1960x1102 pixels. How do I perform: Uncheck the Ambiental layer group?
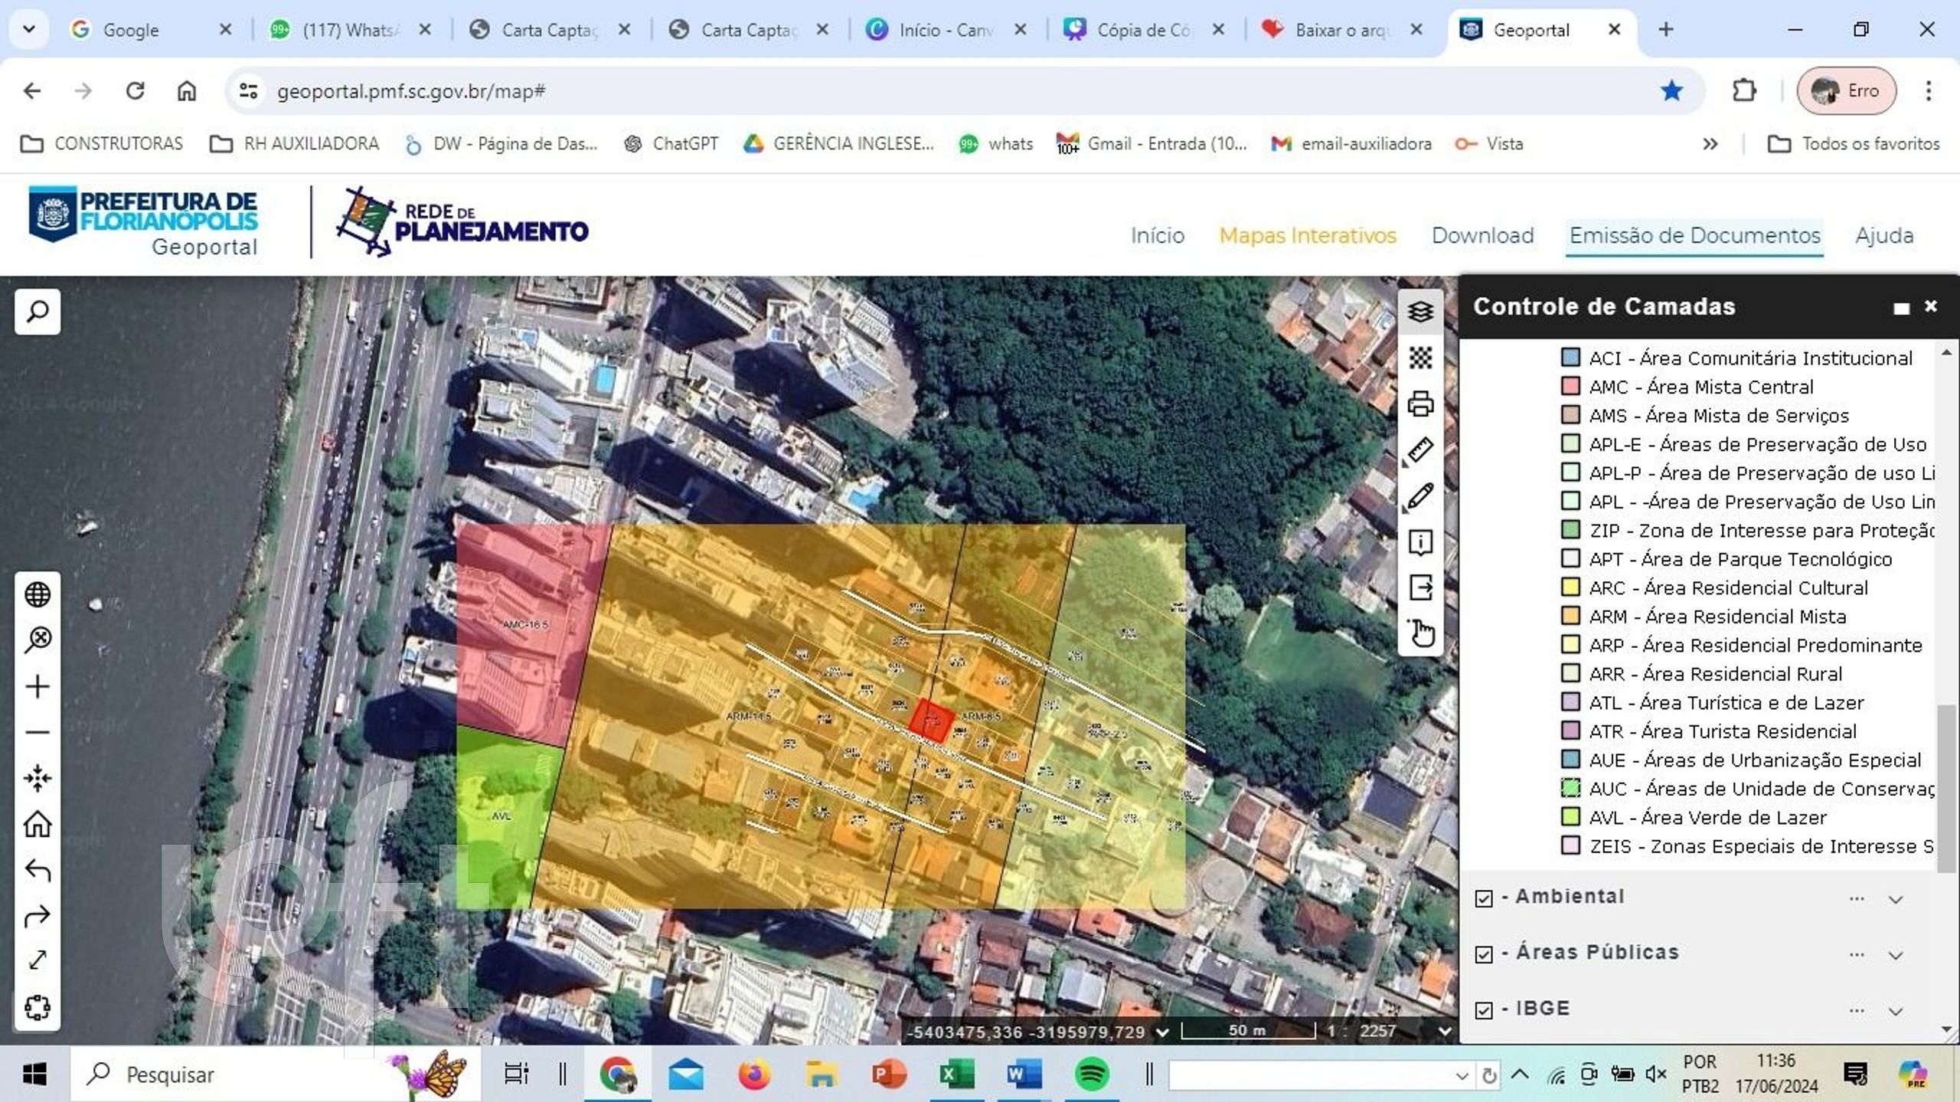tap(1484, 898)
